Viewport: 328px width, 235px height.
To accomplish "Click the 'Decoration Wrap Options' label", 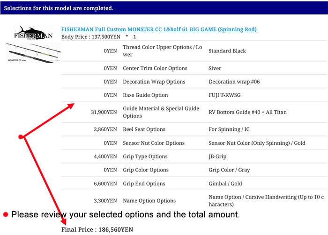I will (154, 82).
